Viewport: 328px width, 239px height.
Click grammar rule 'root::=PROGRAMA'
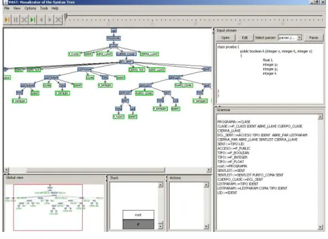(232, 166)
